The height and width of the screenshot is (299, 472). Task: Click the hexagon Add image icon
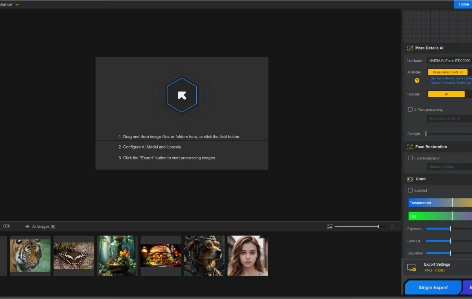(x=182, y=95)
